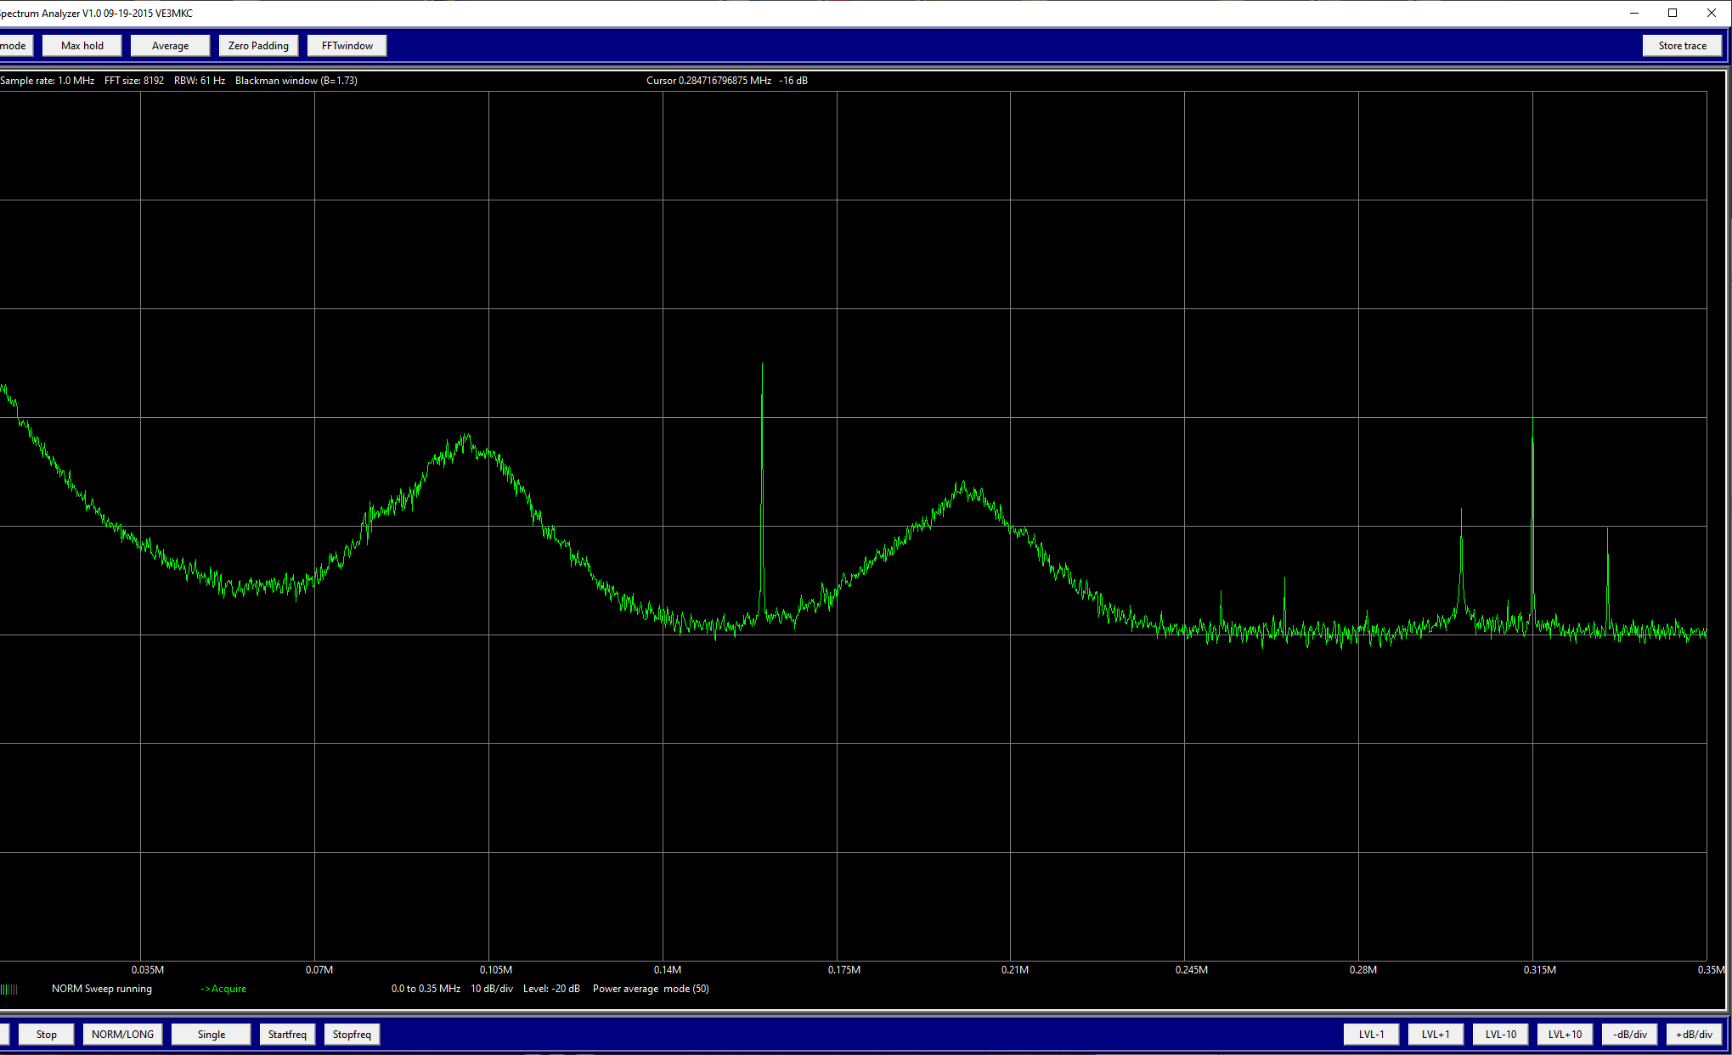
Task: Click the '-16 dB' cursor level readout
Action: click(x=793, y=81)
